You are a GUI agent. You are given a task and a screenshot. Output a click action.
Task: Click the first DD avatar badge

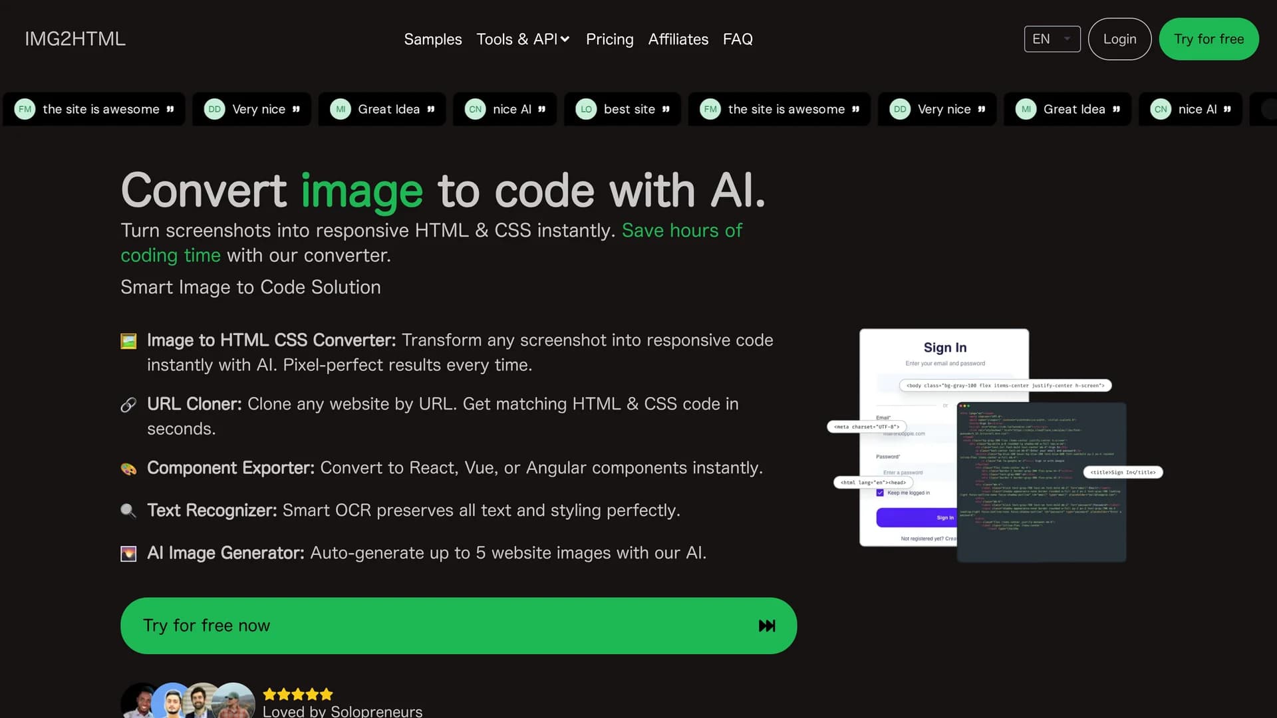[215, 109]
